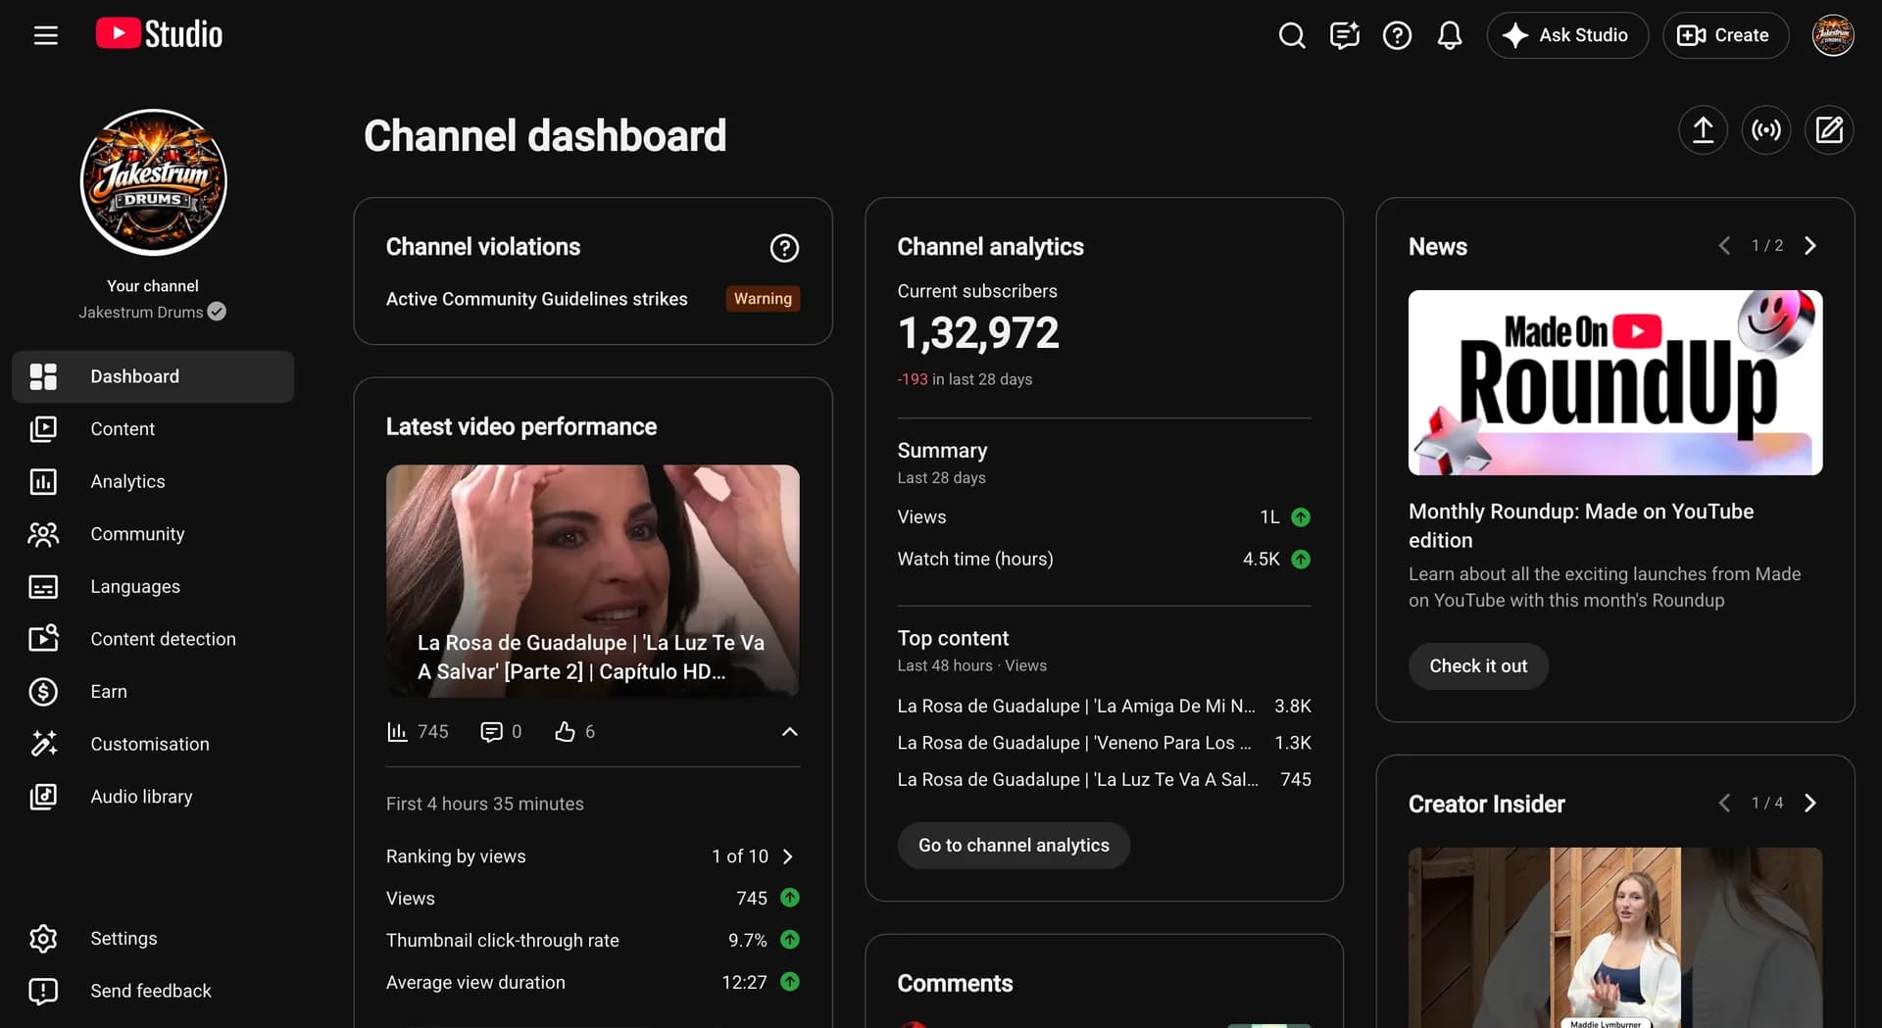Image resolution: width=1882 pixels, height=1028 pixels.
Task: Click the Warning strike badge
Action: [763, 299]
